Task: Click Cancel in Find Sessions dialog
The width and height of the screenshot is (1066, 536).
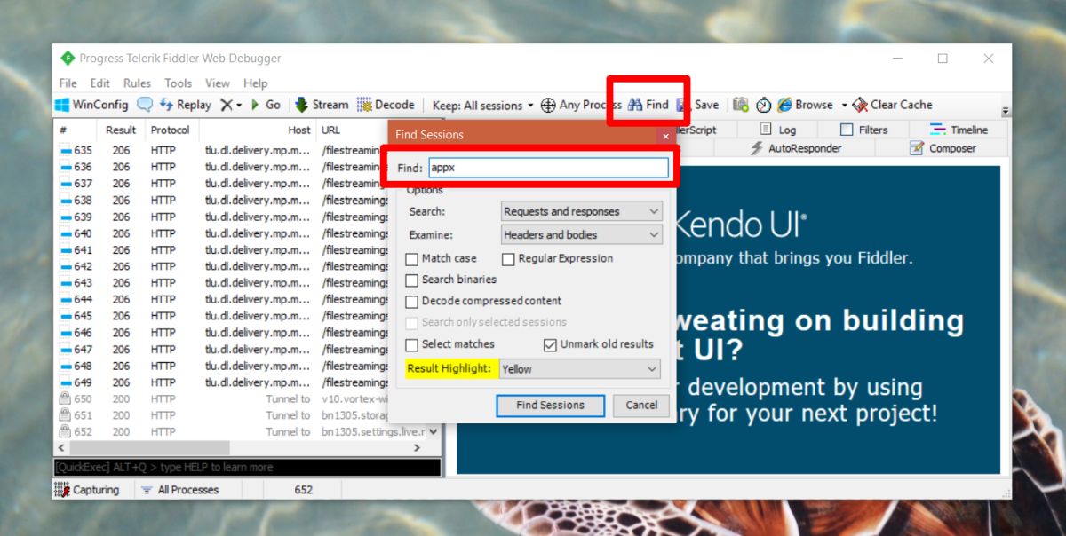Action: point(641,406)
